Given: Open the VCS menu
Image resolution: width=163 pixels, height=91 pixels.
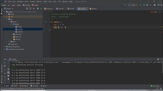Looking at the screenshot, I should pyautogui.click(x=59, y=2).
